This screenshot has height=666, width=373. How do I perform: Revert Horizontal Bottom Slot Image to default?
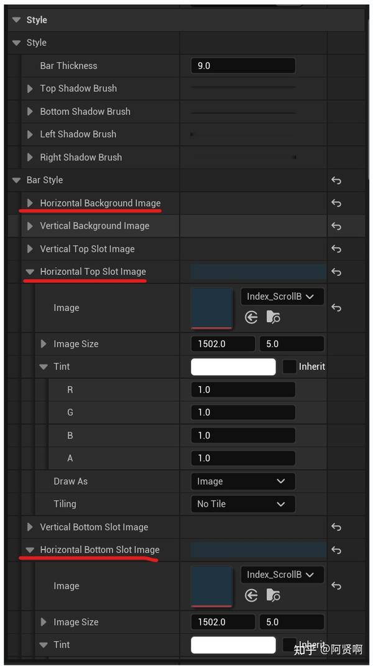point(336,550)
